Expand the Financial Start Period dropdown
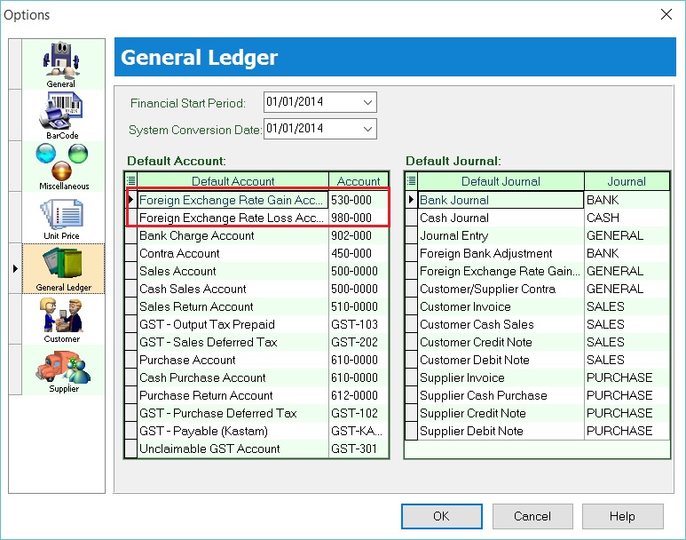This screenshot has width=686, height=540. coord(368,102)
